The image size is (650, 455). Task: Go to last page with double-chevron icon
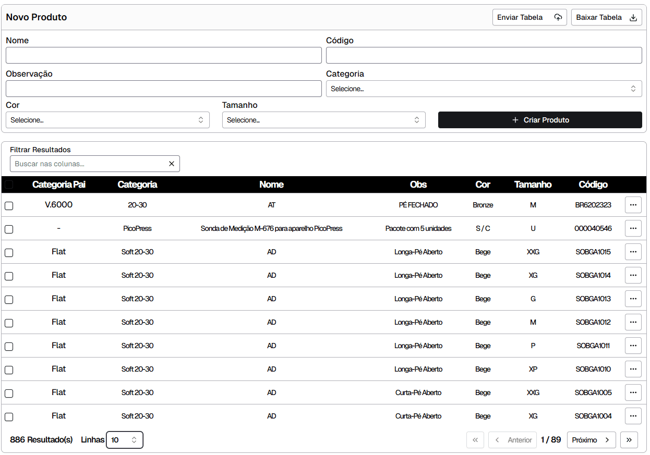pos(629,440)
